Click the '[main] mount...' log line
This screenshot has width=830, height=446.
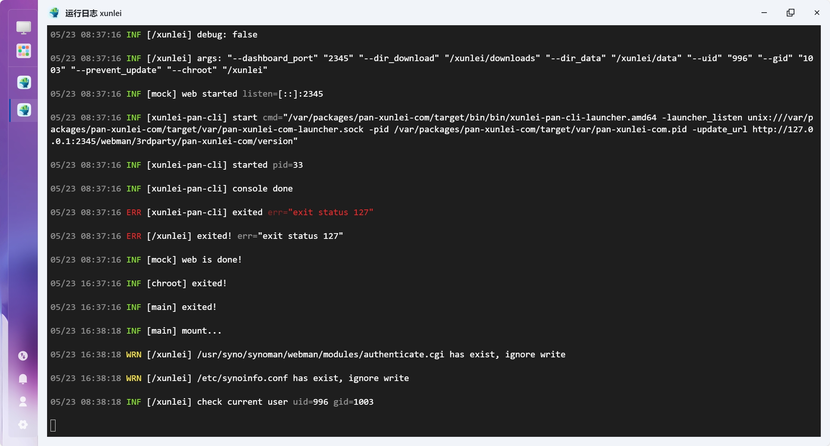136,331
